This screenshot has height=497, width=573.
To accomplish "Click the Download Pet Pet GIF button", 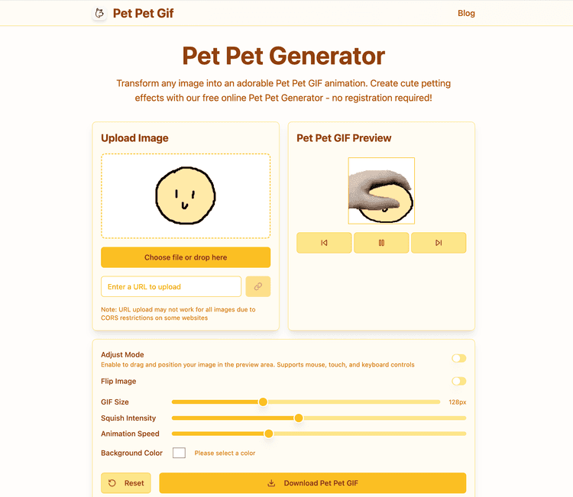I will [x=312, y=483].
